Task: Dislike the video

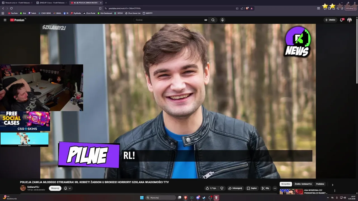Action: coord(222,188)
